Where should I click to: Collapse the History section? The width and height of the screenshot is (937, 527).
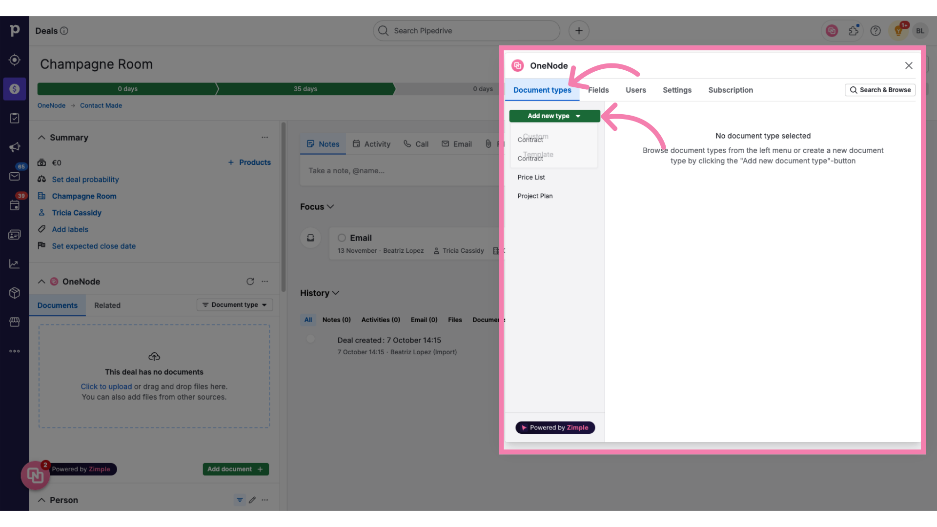(x=336, y=293)
